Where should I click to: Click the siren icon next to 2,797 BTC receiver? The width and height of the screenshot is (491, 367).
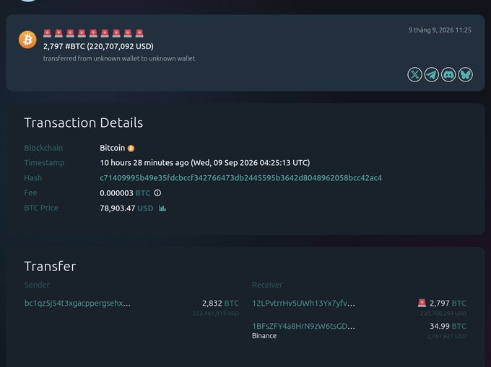coord(422,303)
